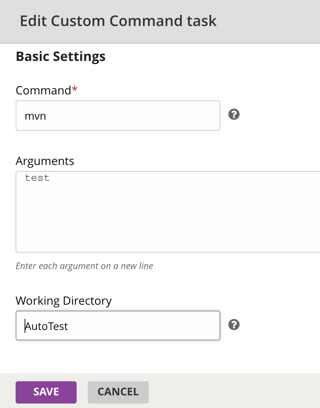Click the Basic Settings heading
This screenshot has height=408, width=320.
[x=61, y=56]
